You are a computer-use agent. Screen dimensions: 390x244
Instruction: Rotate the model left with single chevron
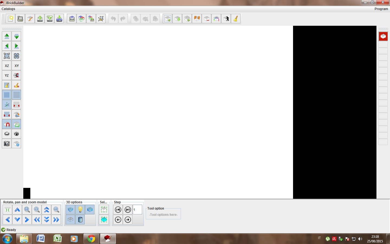pyautogui.click(x=8, y=220)
